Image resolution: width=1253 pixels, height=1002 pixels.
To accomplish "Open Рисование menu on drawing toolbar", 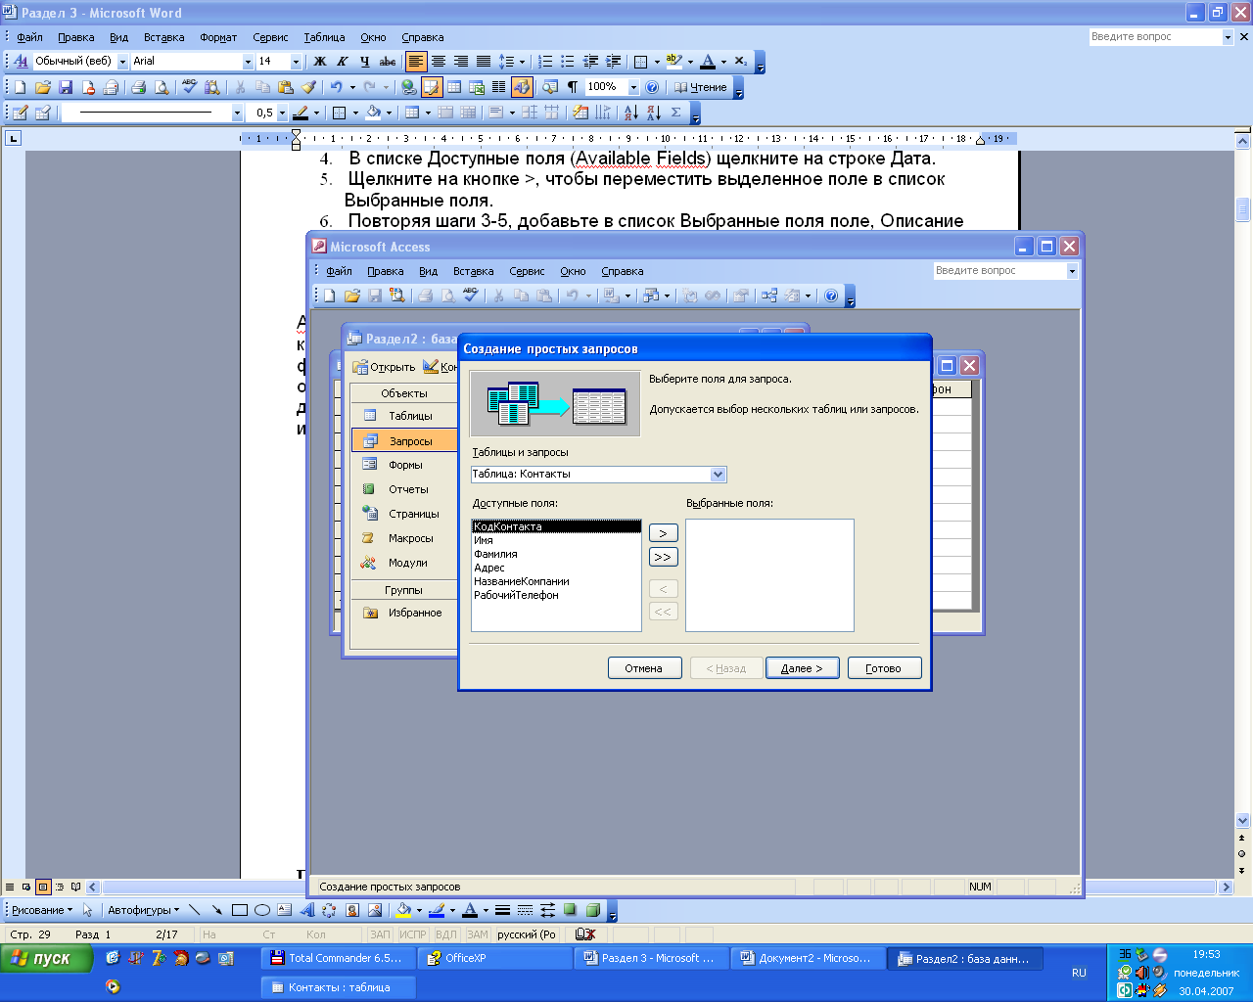I will point(41,910).
